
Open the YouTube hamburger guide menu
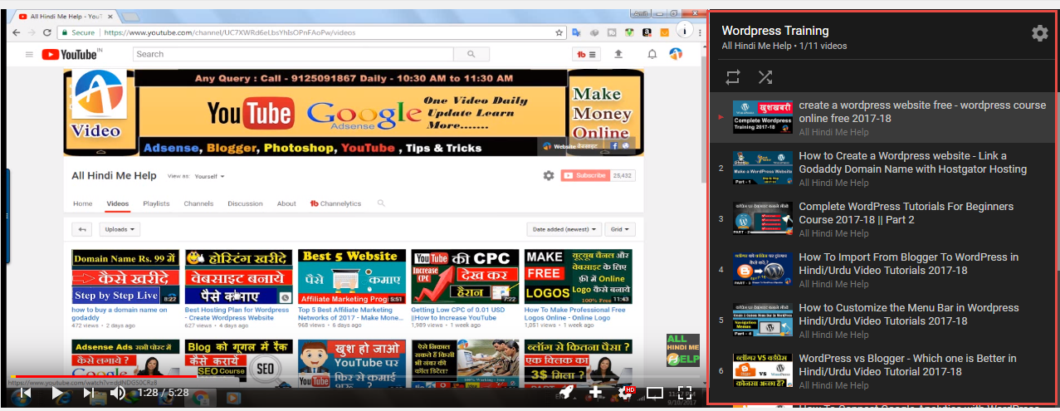click(x=29, y=54)
